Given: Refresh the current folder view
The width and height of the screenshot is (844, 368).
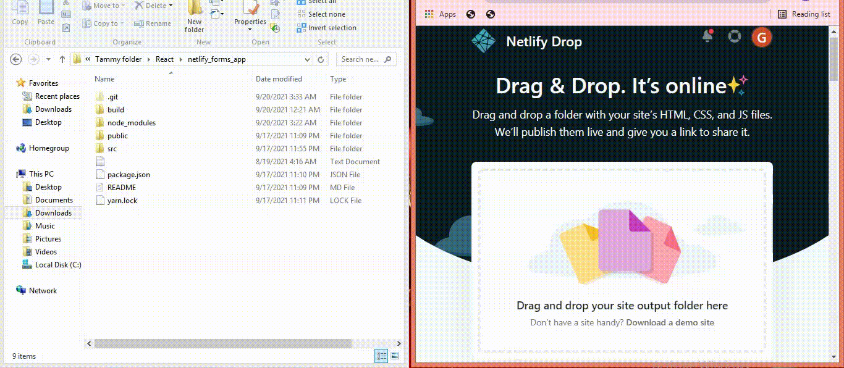Looking at the screenshot, I should coord(321,59).
